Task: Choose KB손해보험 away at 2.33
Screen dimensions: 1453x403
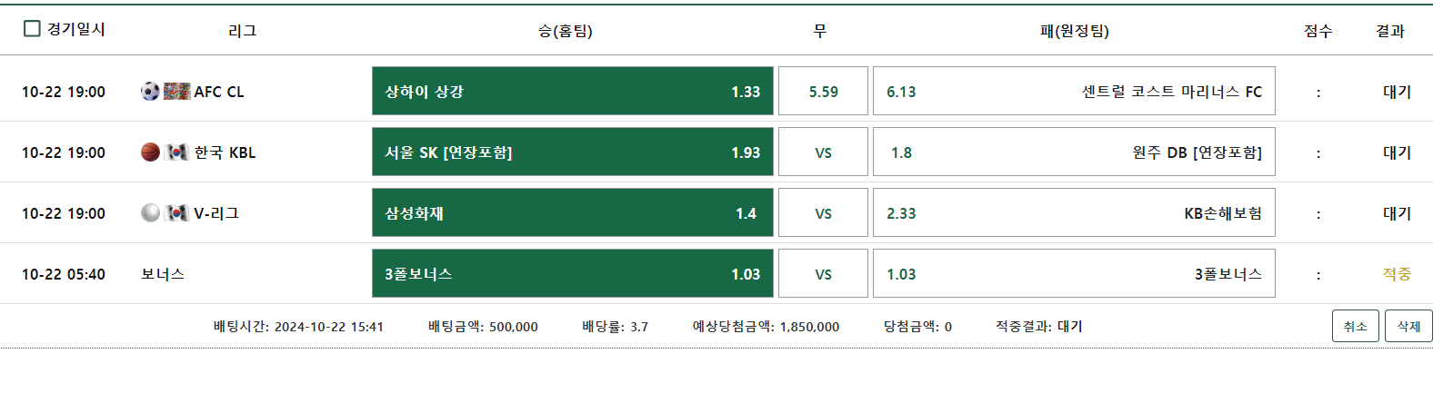Action: pyautogui.click(x=1073, y=212)
